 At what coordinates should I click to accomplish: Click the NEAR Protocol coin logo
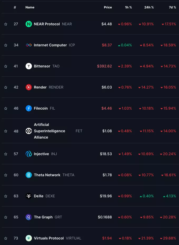click(29, 24)
